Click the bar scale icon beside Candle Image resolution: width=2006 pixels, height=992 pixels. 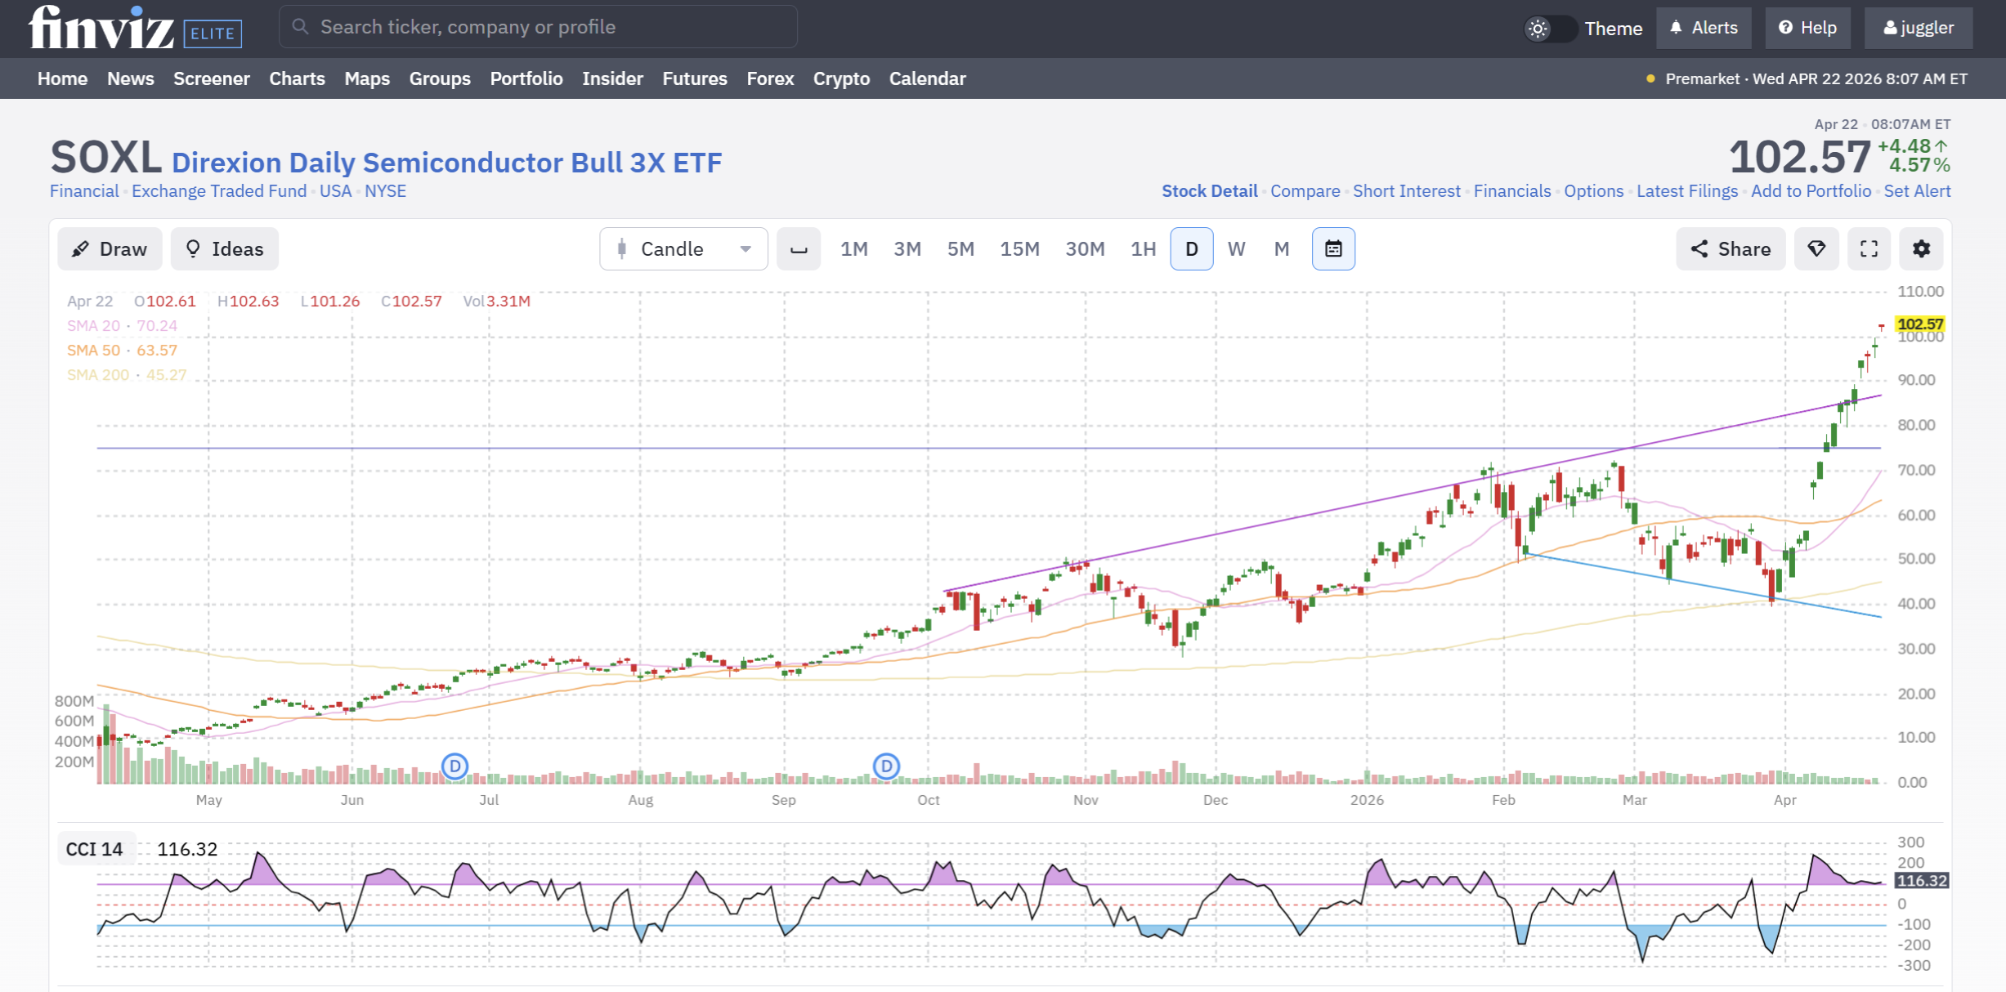[x=799, y=249]
